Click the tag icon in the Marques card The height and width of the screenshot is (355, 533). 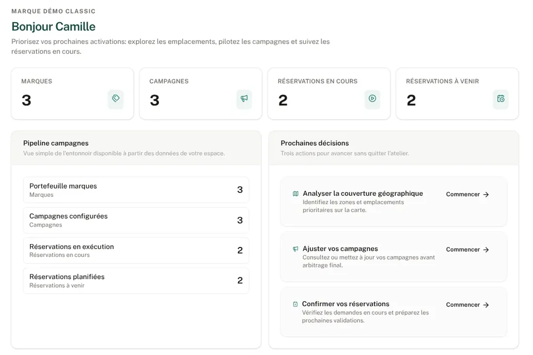point(116,99)
